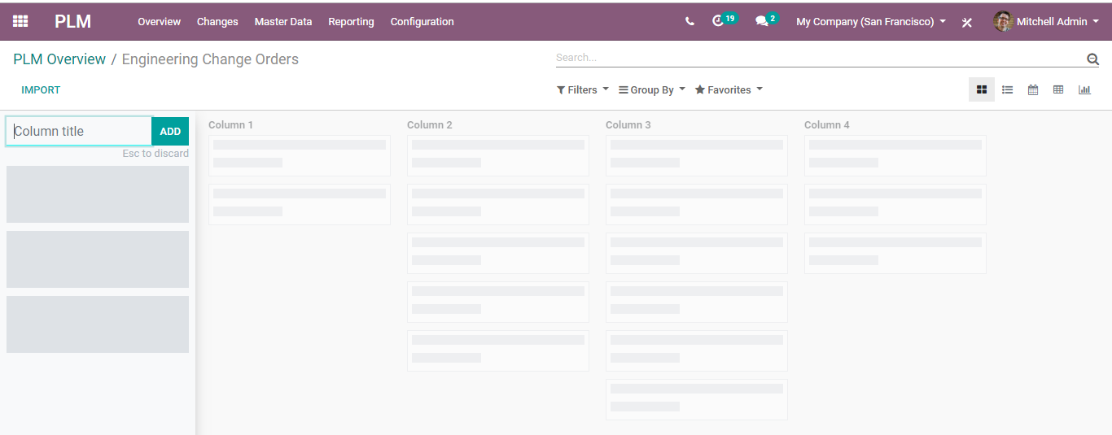Click the ADD column button
Image resolution: width=1112 pixels, height=435 pixels.
click(x=170, y=131)
